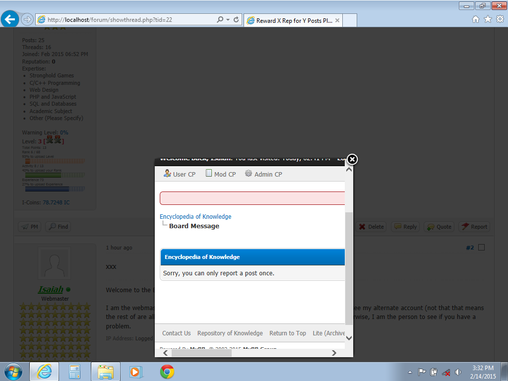The image size is (508, 381).
Task: Click the I-Coins 78.7248 IC link
Action: tap(56, 202)
